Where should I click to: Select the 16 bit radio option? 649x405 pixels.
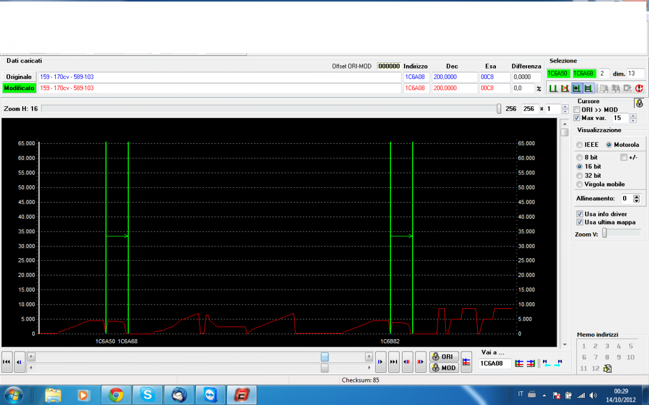coord(580,166)
